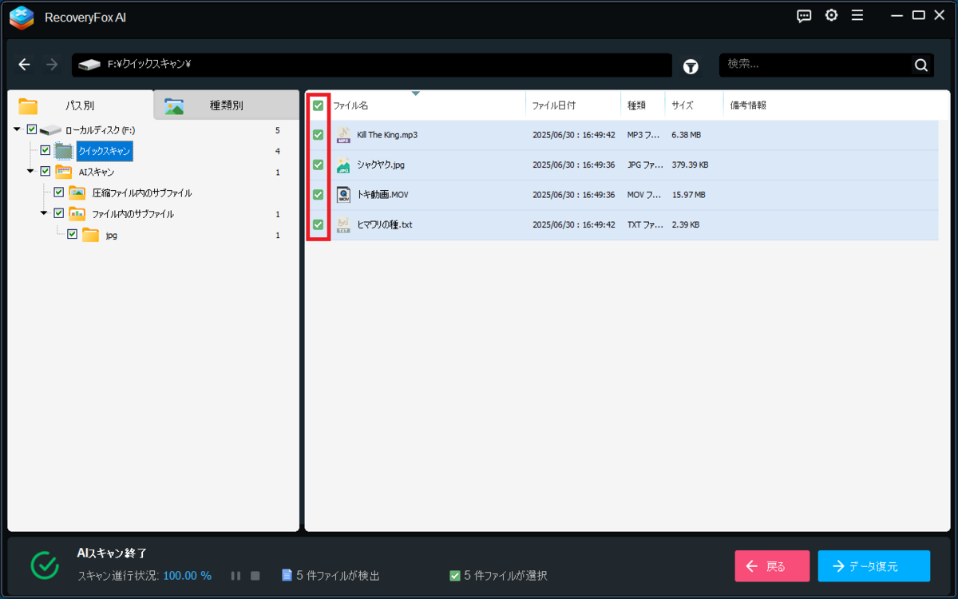Click the AIスキャン folder icon
The image size is (958, 599).
coord(64,172)
